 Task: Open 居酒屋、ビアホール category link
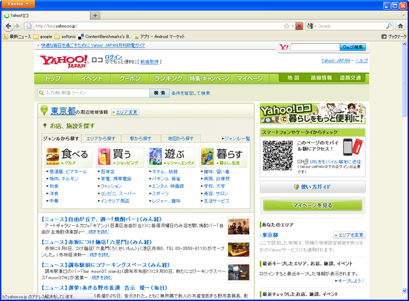tap(68, 171)
